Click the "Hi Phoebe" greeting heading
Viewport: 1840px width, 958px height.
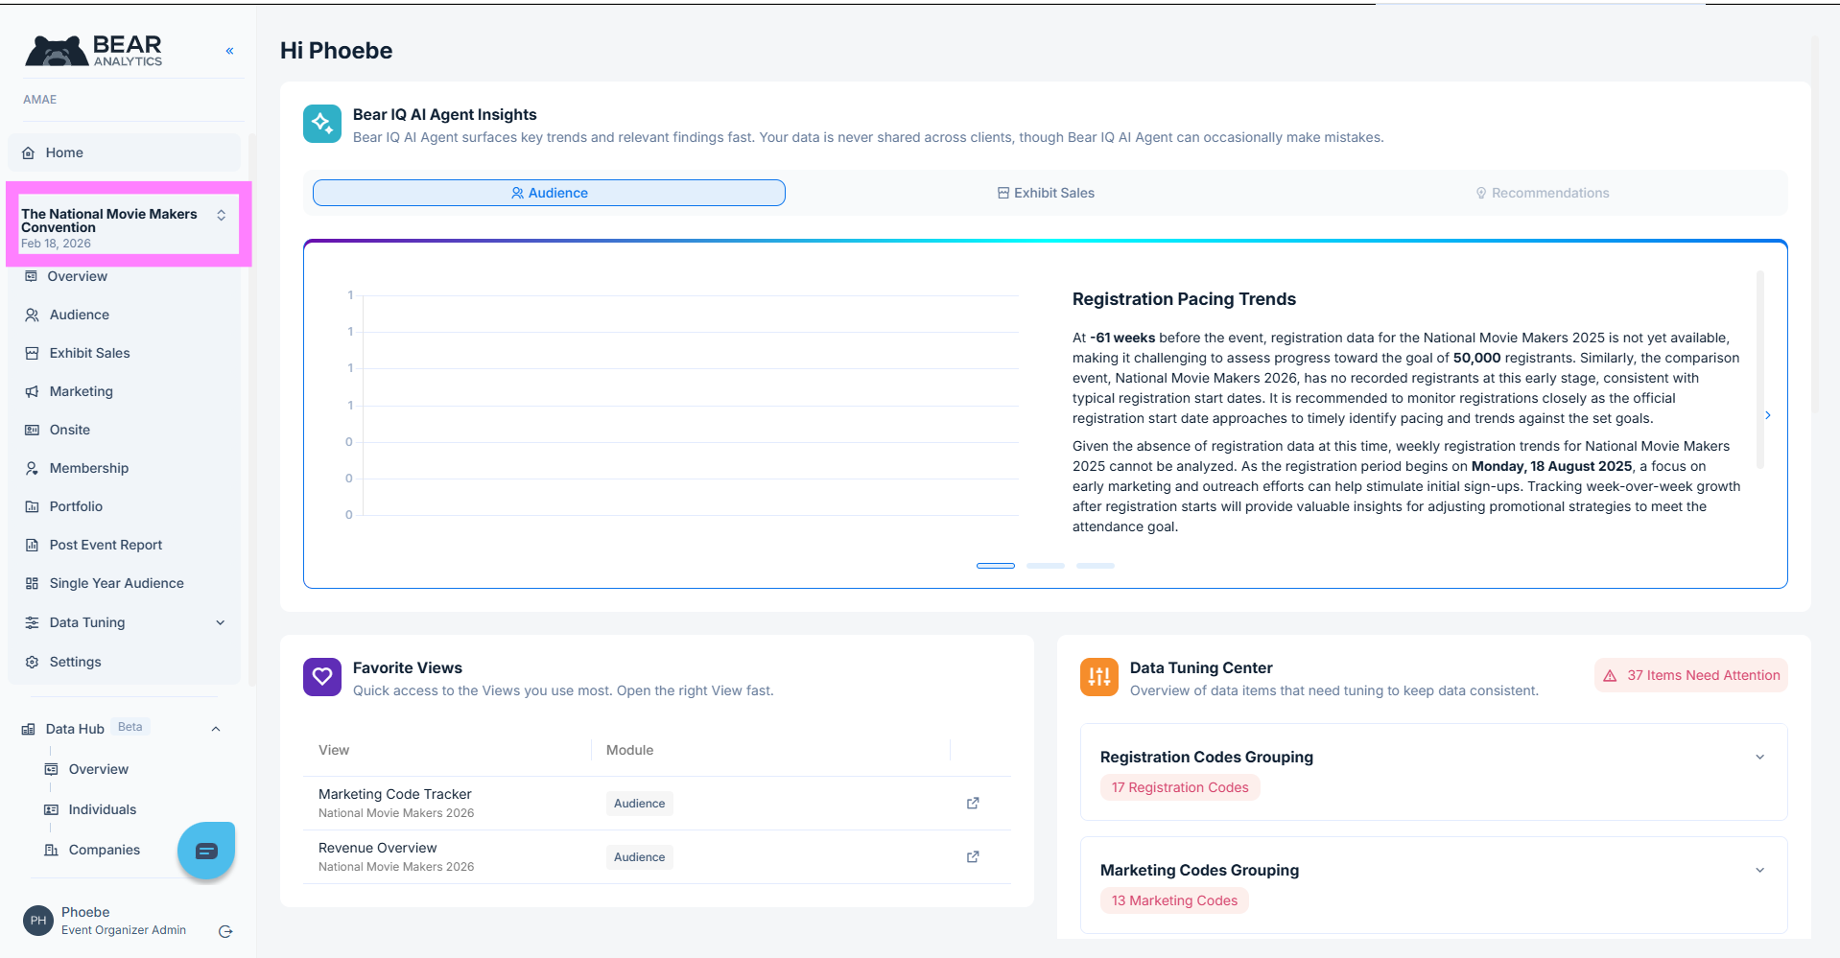pos(337,51)
